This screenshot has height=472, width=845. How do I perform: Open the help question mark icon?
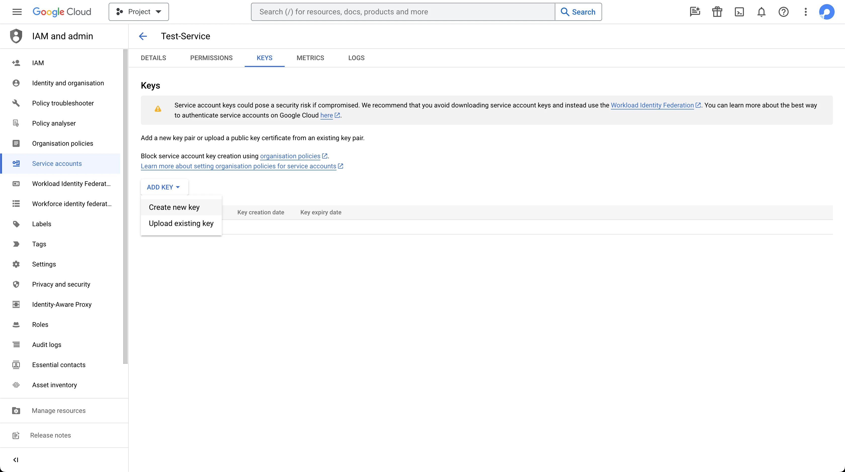[783, 12]
